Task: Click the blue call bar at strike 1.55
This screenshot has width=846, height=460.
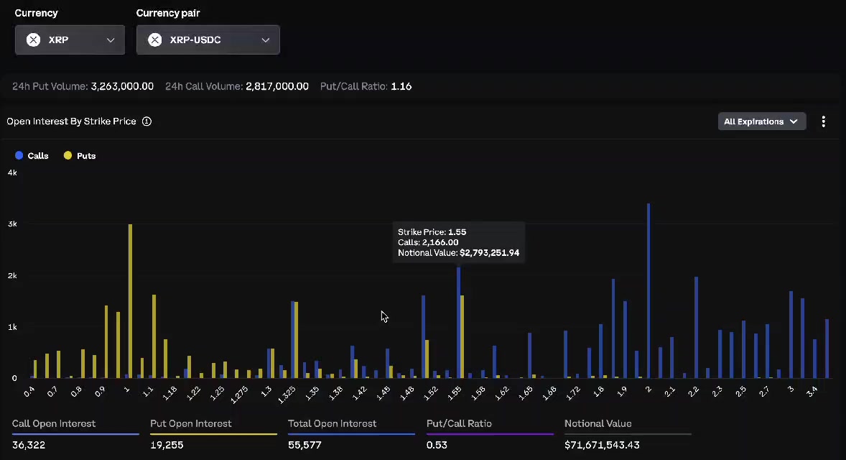Action: click(x=459, y=322)
